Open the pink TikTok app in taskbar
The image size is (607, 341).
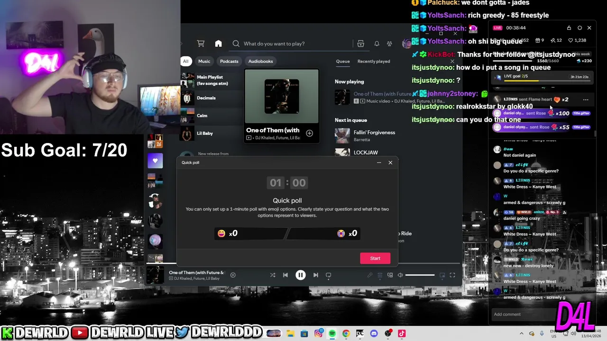pos(402,333)
